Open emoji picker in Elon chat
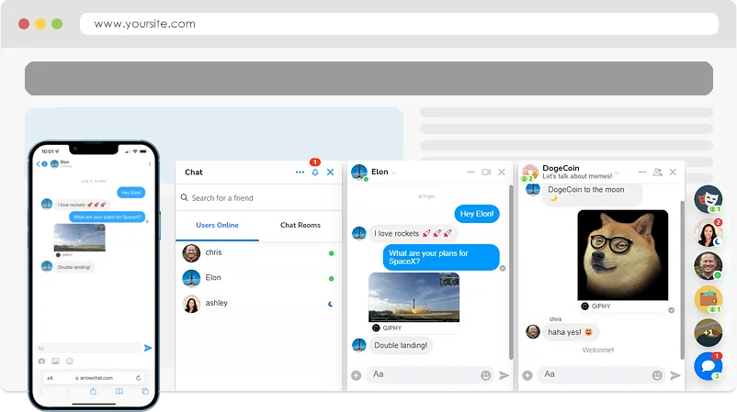 click(485, 374)
